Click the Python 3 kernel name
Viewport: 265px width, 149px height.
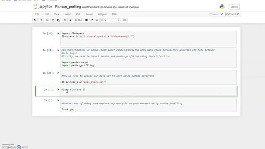coord(231,14)
